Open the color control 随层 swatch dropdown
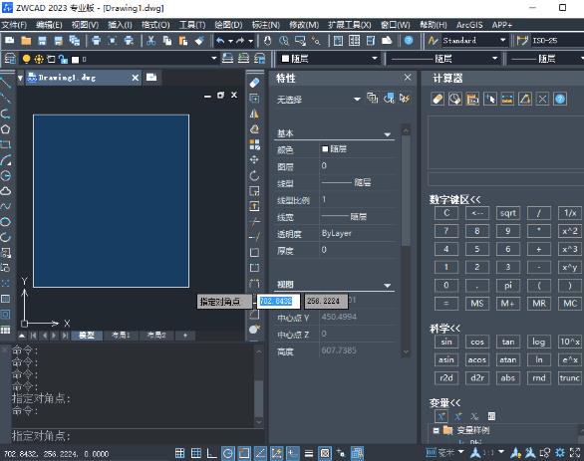The height and width of the screenshot is (461, 584). tap(375, 58)
